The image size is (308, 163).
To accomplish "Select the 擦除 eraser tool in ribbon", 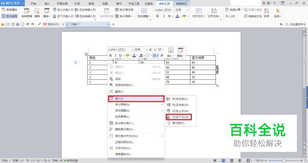I will point(37,13).
